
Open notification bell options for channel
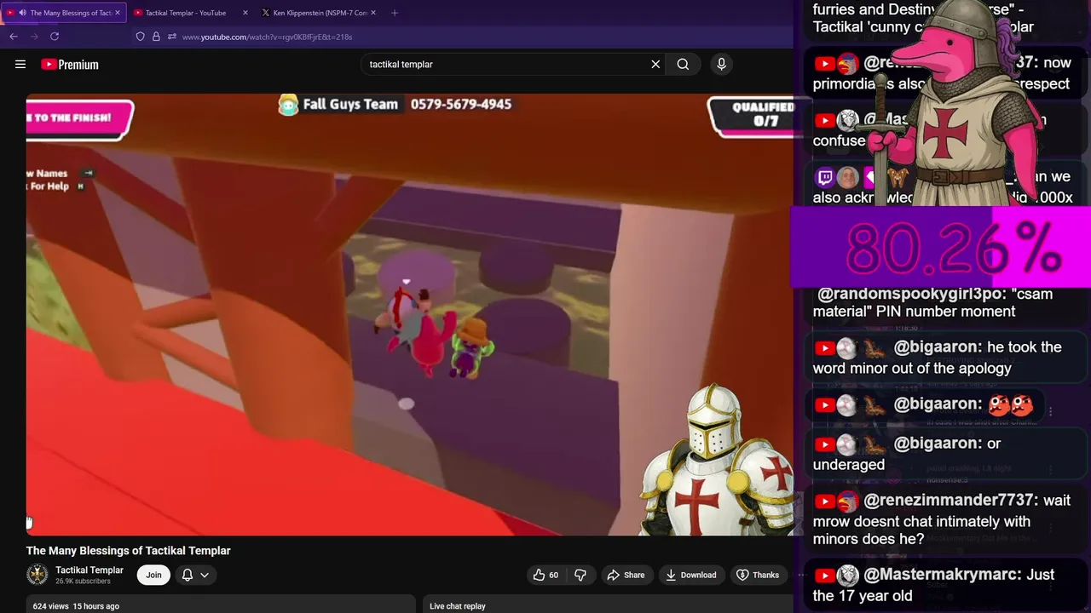point(195,575)
